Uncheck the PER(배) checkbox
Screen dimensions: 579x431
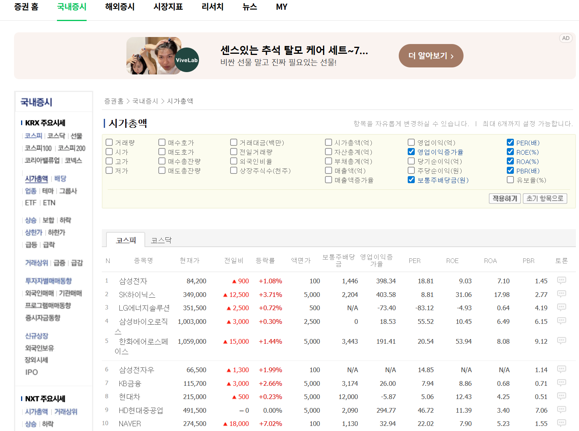point(510,142)
